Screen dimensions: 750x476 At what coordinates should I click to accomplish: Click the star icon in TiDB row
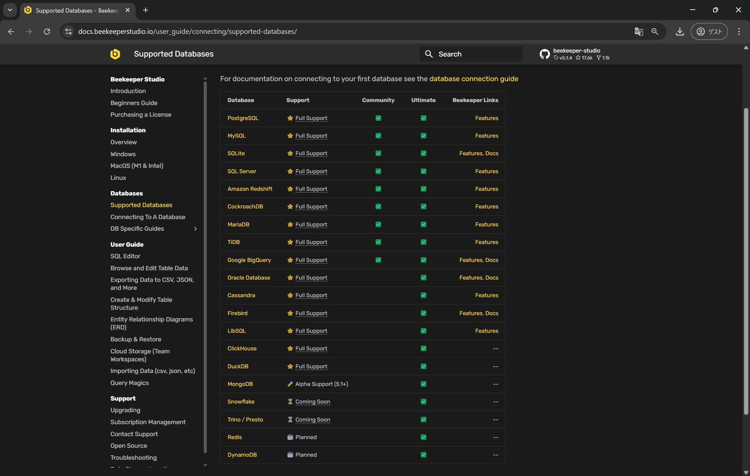290,242
